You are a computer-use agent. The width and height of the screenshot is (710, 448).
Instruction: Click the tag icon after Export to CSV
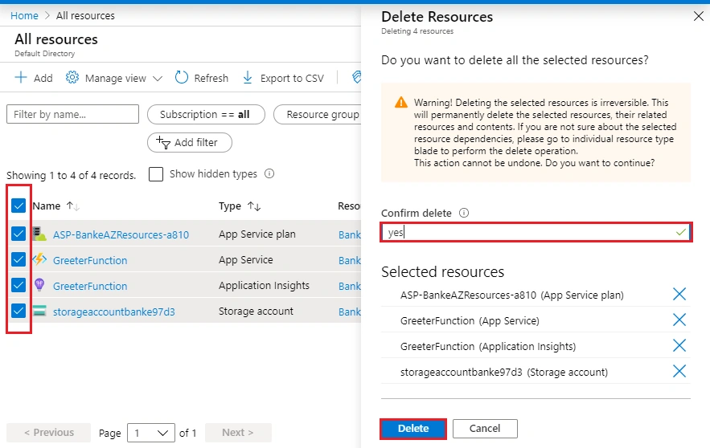356,77
